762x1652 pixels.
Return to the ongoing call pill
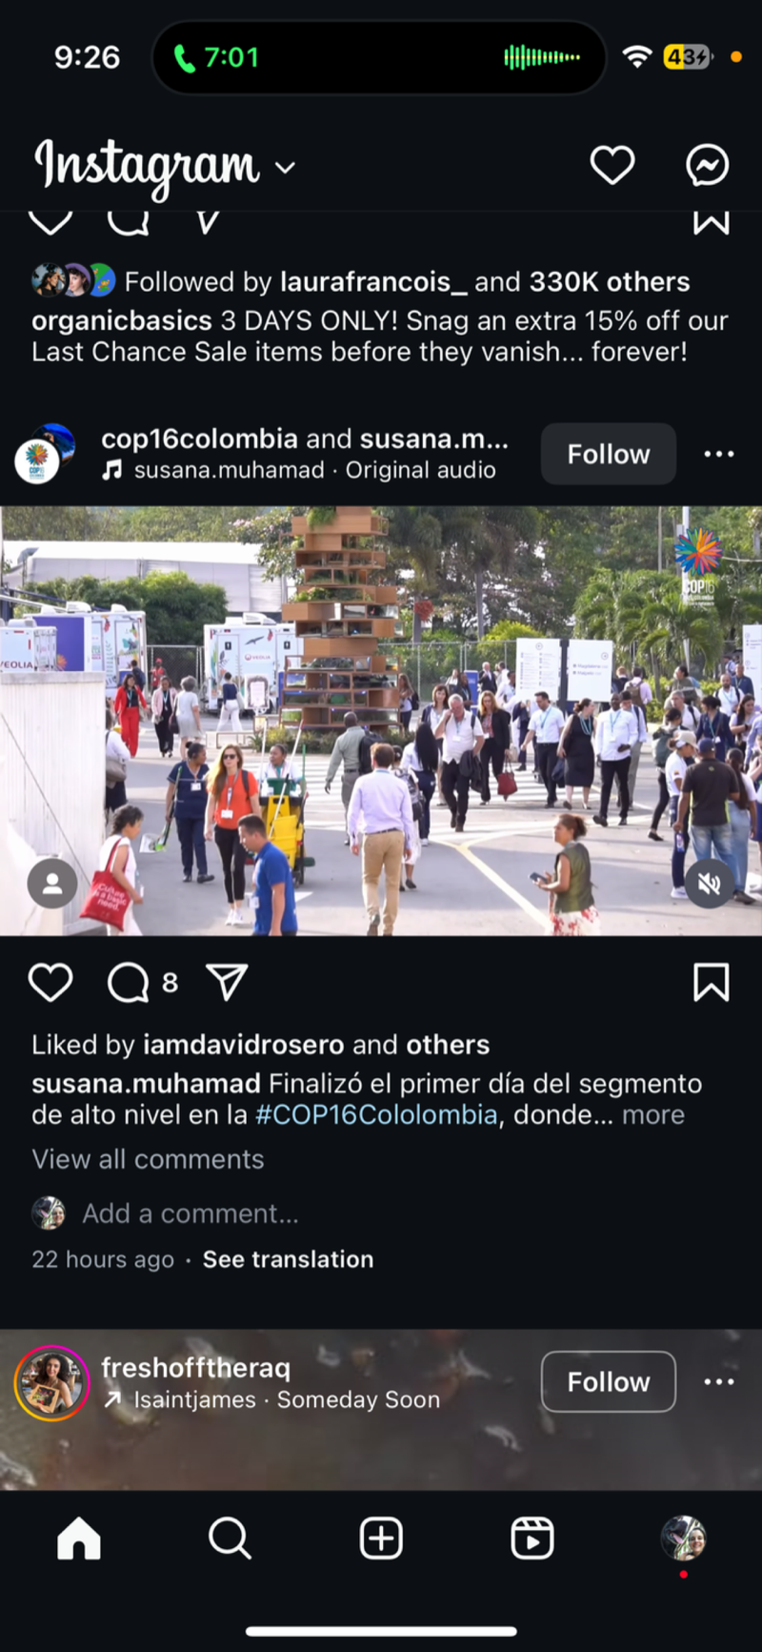[379, 57]
